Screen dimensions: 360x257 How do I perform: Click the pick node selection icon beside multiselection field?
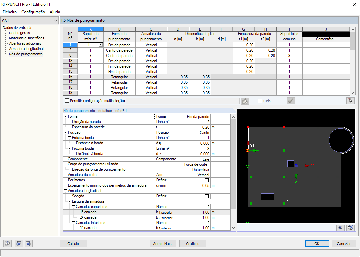click(x=245, y=101)
